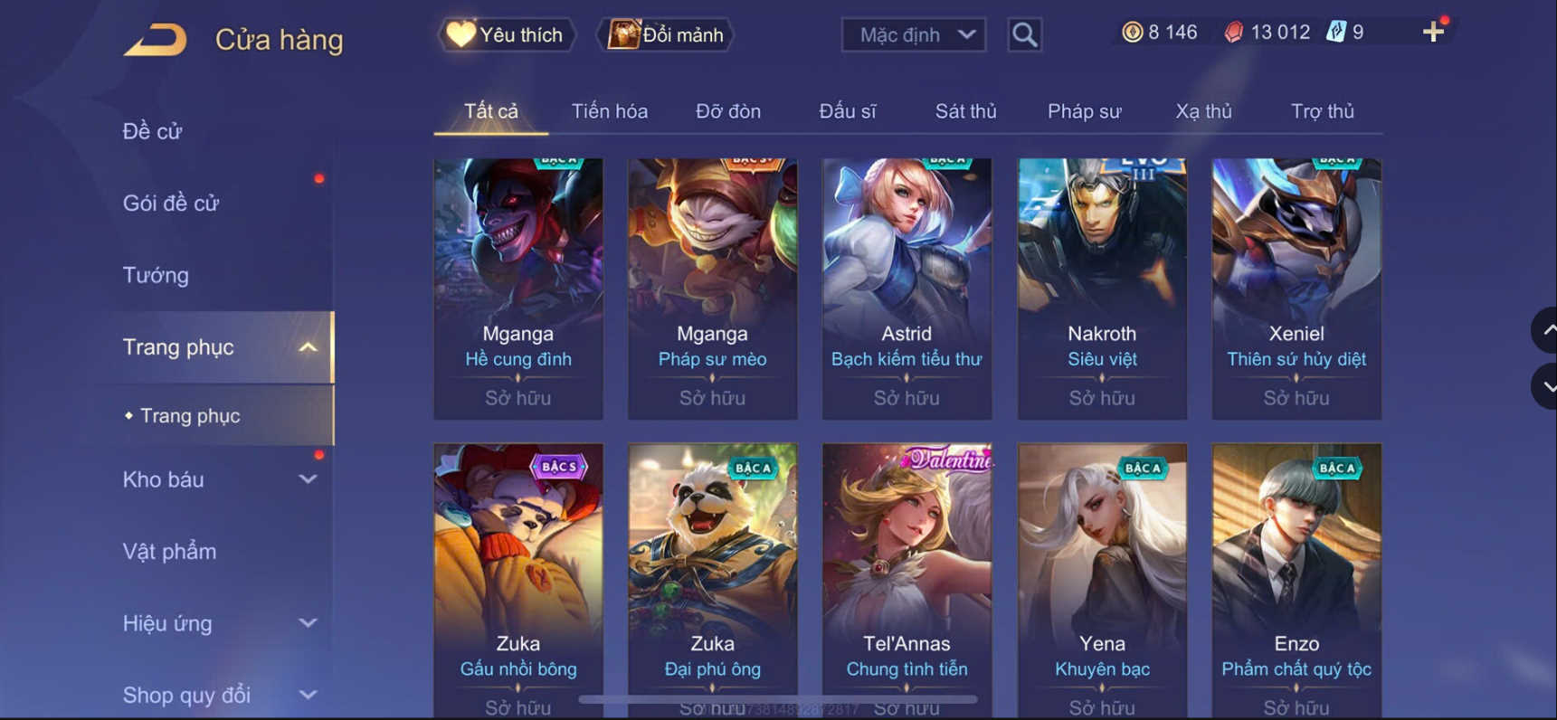Viewport: 1557px width, 720px height.
Task: Click the gold coin balance icon
Action: (x=1132, y=33)
